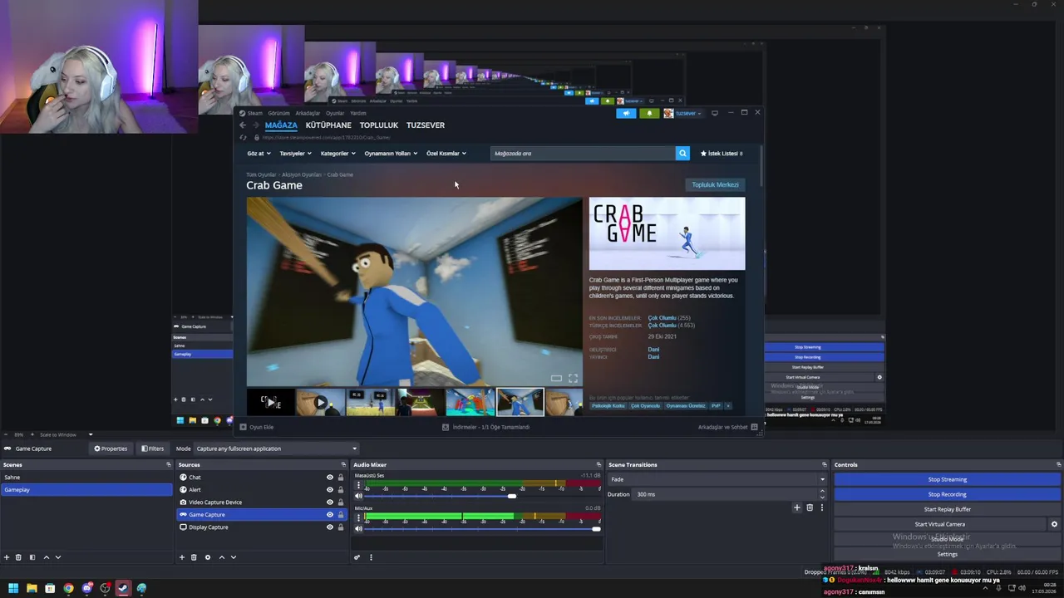The image size is (1064, 598).
Task: Expand Kategoriler dropdown in Steam store
Action: click(338, 154)
